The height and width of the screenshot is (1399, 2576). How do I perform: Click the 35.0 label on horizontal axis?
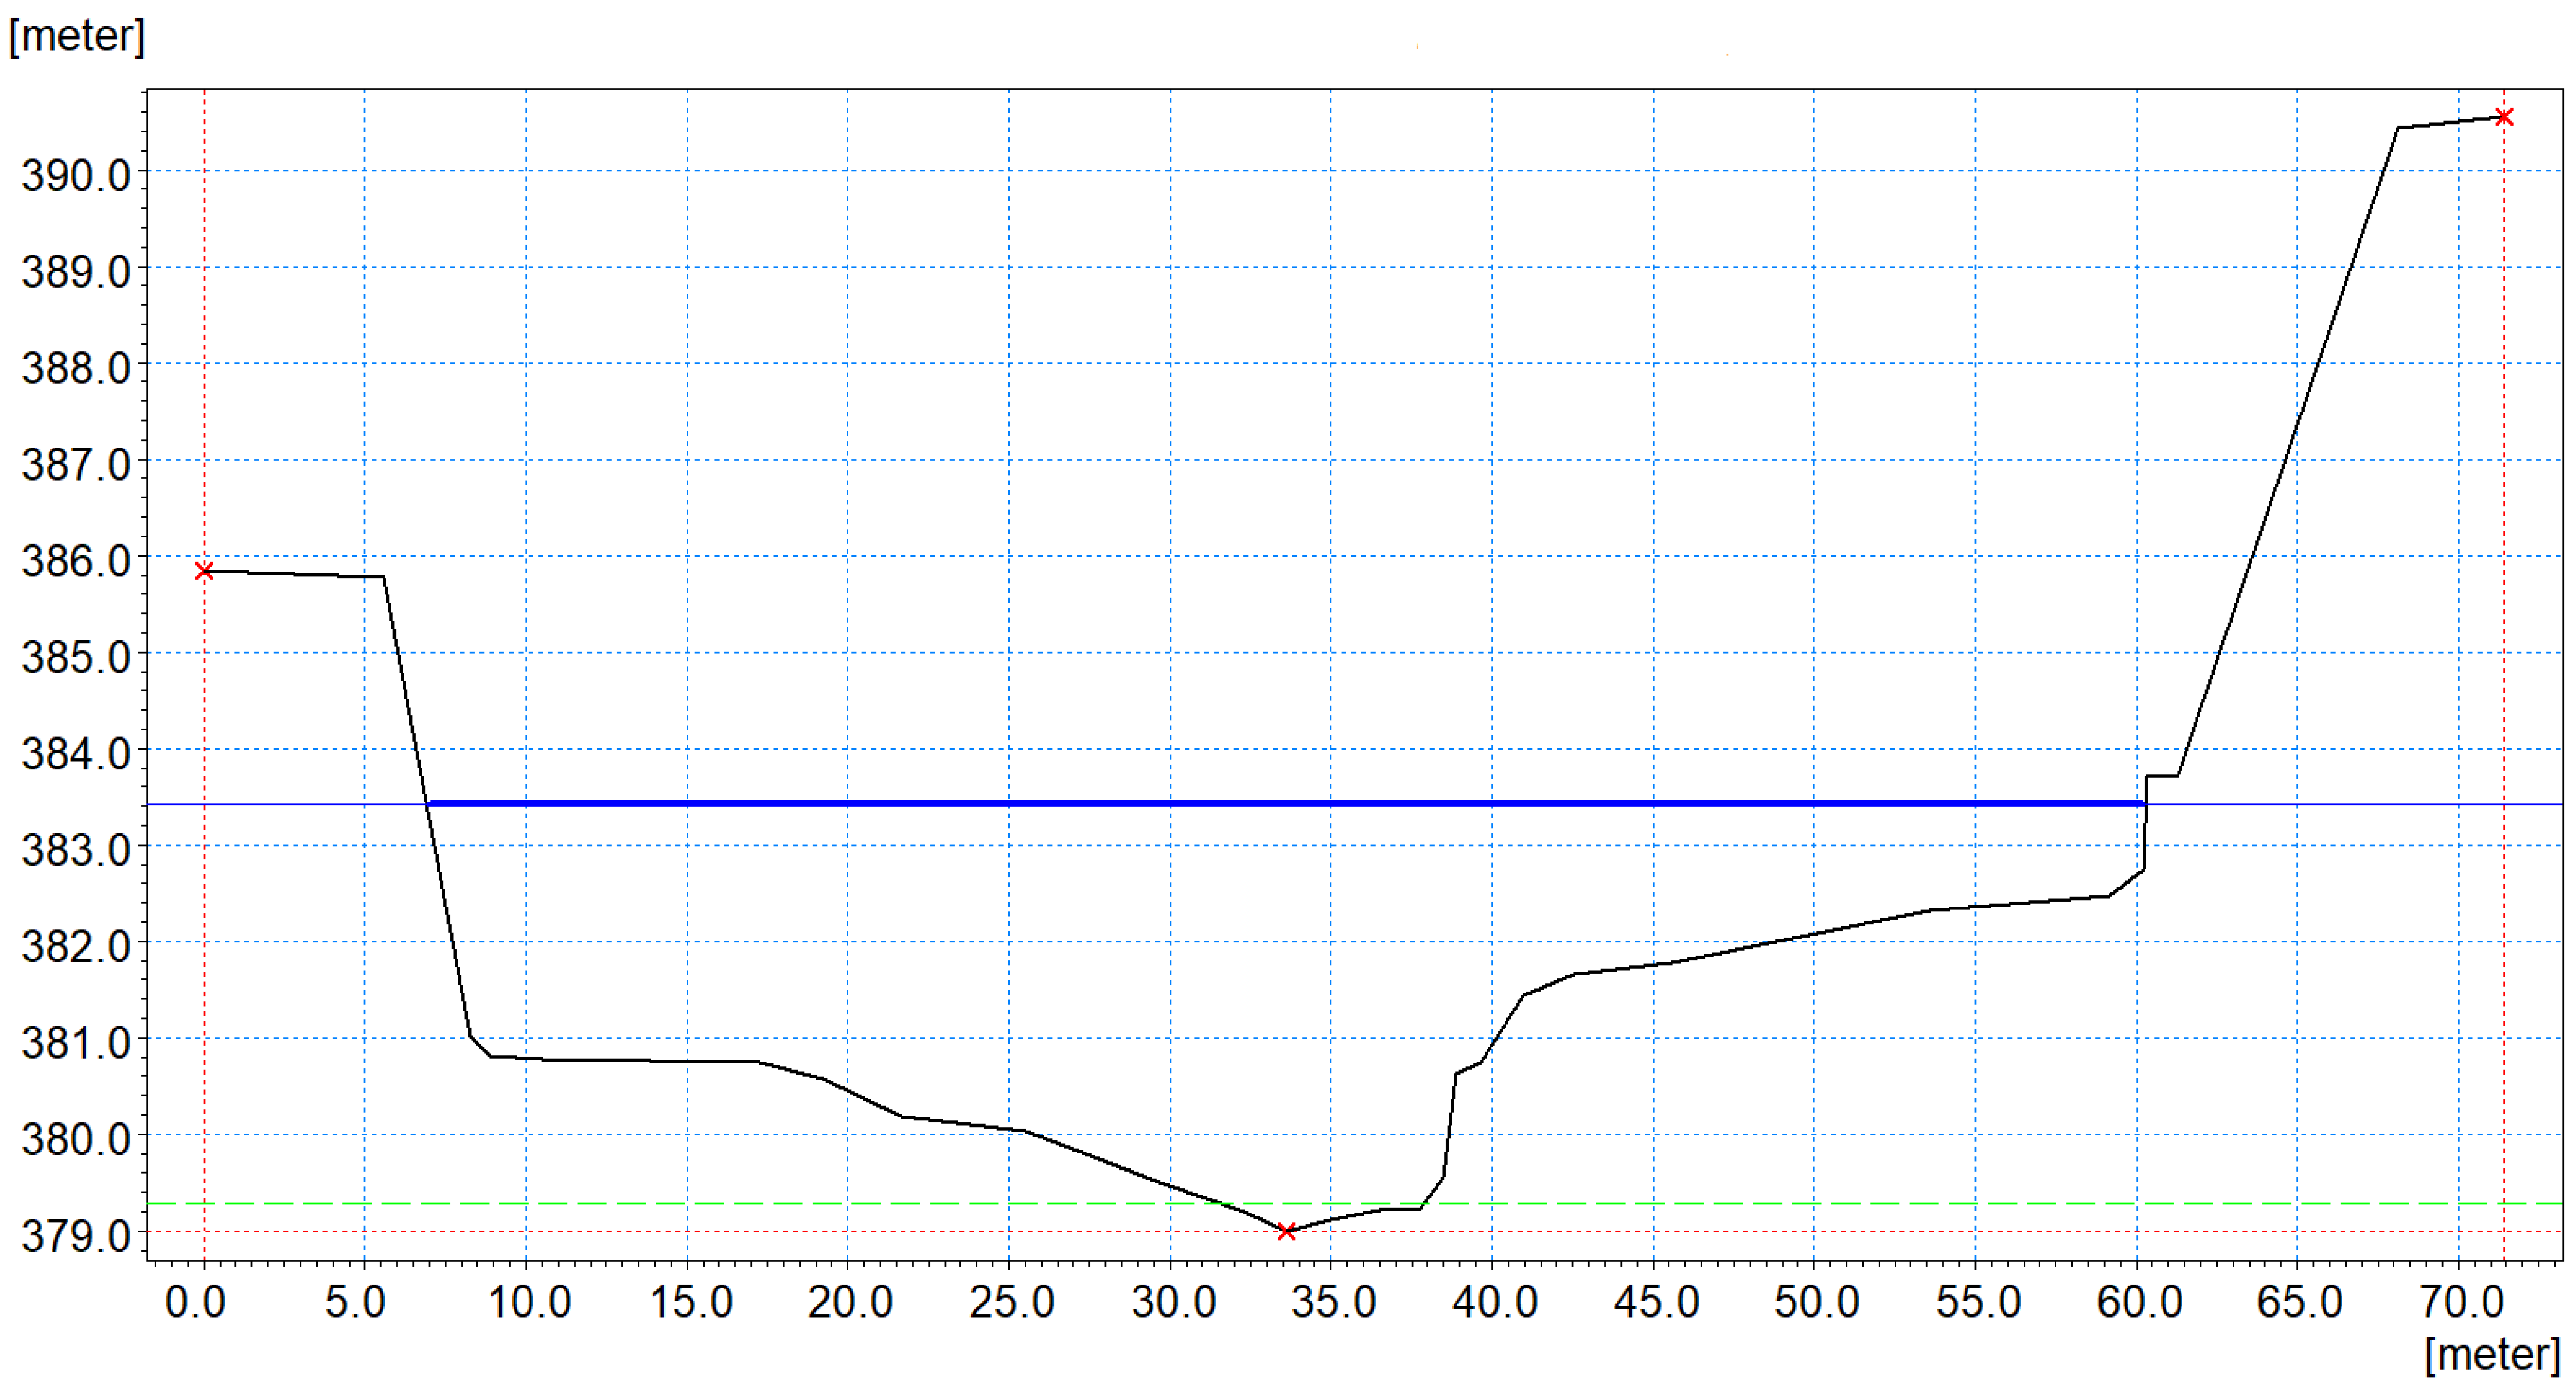1333,1301
